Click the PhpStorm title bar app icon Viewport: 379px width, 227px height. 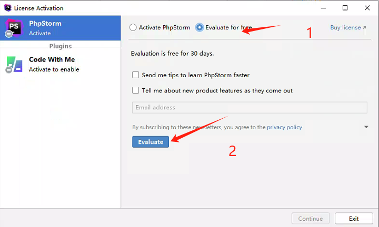click(x=8, y=8)
